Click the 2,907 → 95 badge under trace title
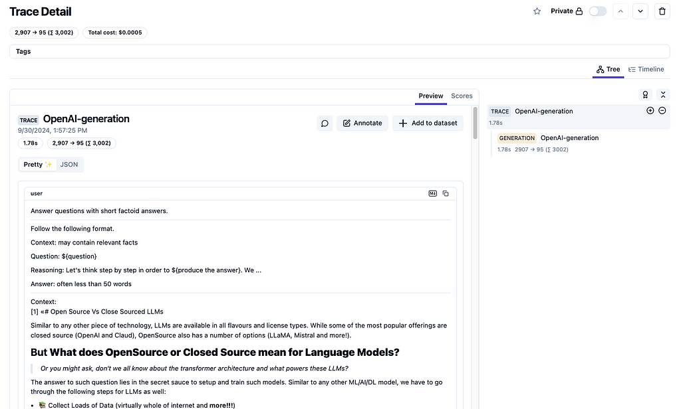This screenshot has height=409, width=681. [x=82, y=143]
